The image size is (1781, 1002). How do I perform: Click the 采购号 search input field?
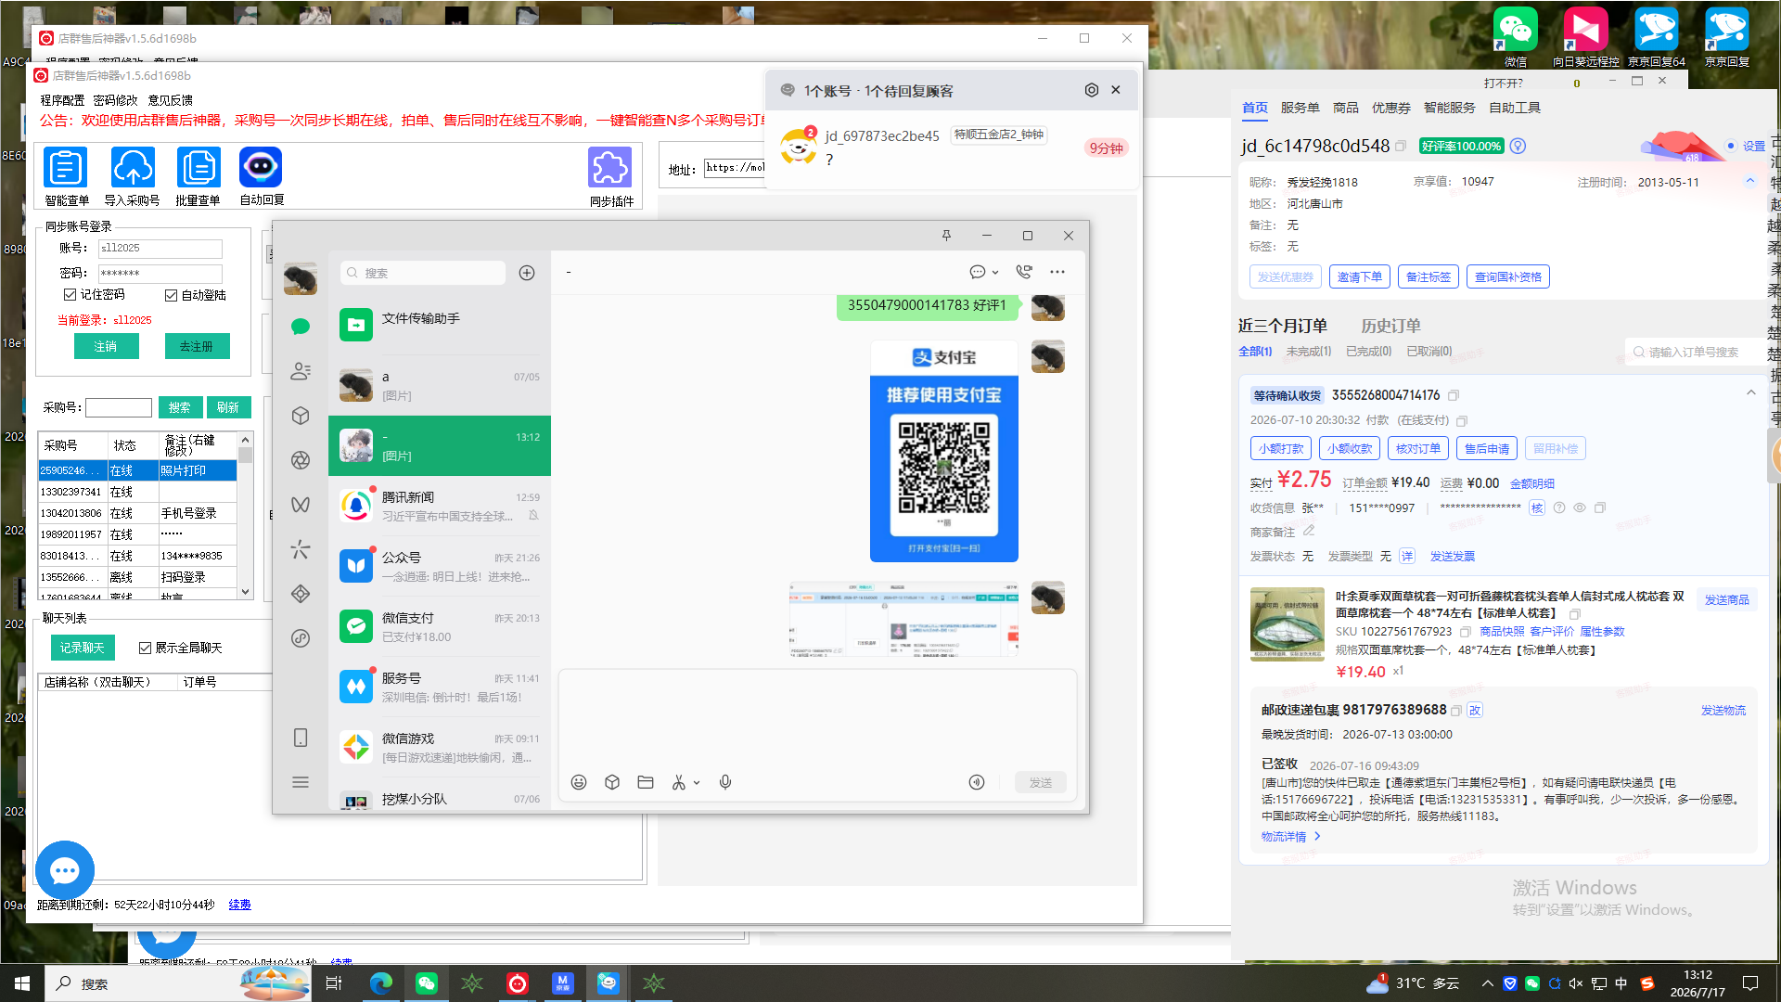[119, 407]
